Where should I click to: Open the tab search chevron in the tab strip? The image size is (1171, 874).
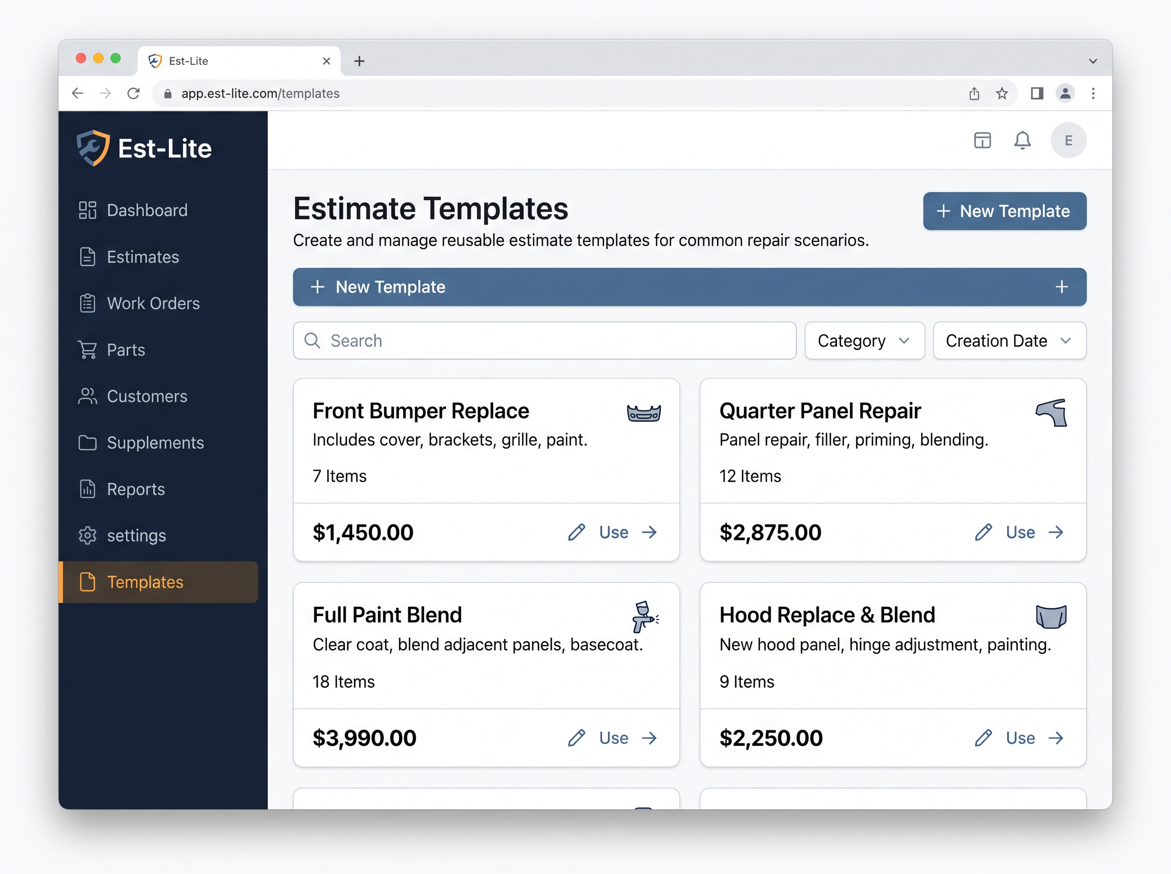pyautogui.click(x=1092, y=61)
